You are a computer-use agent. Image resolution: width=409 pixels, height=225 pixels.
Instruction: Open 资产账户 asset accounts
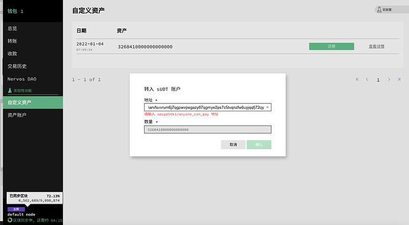17,115
